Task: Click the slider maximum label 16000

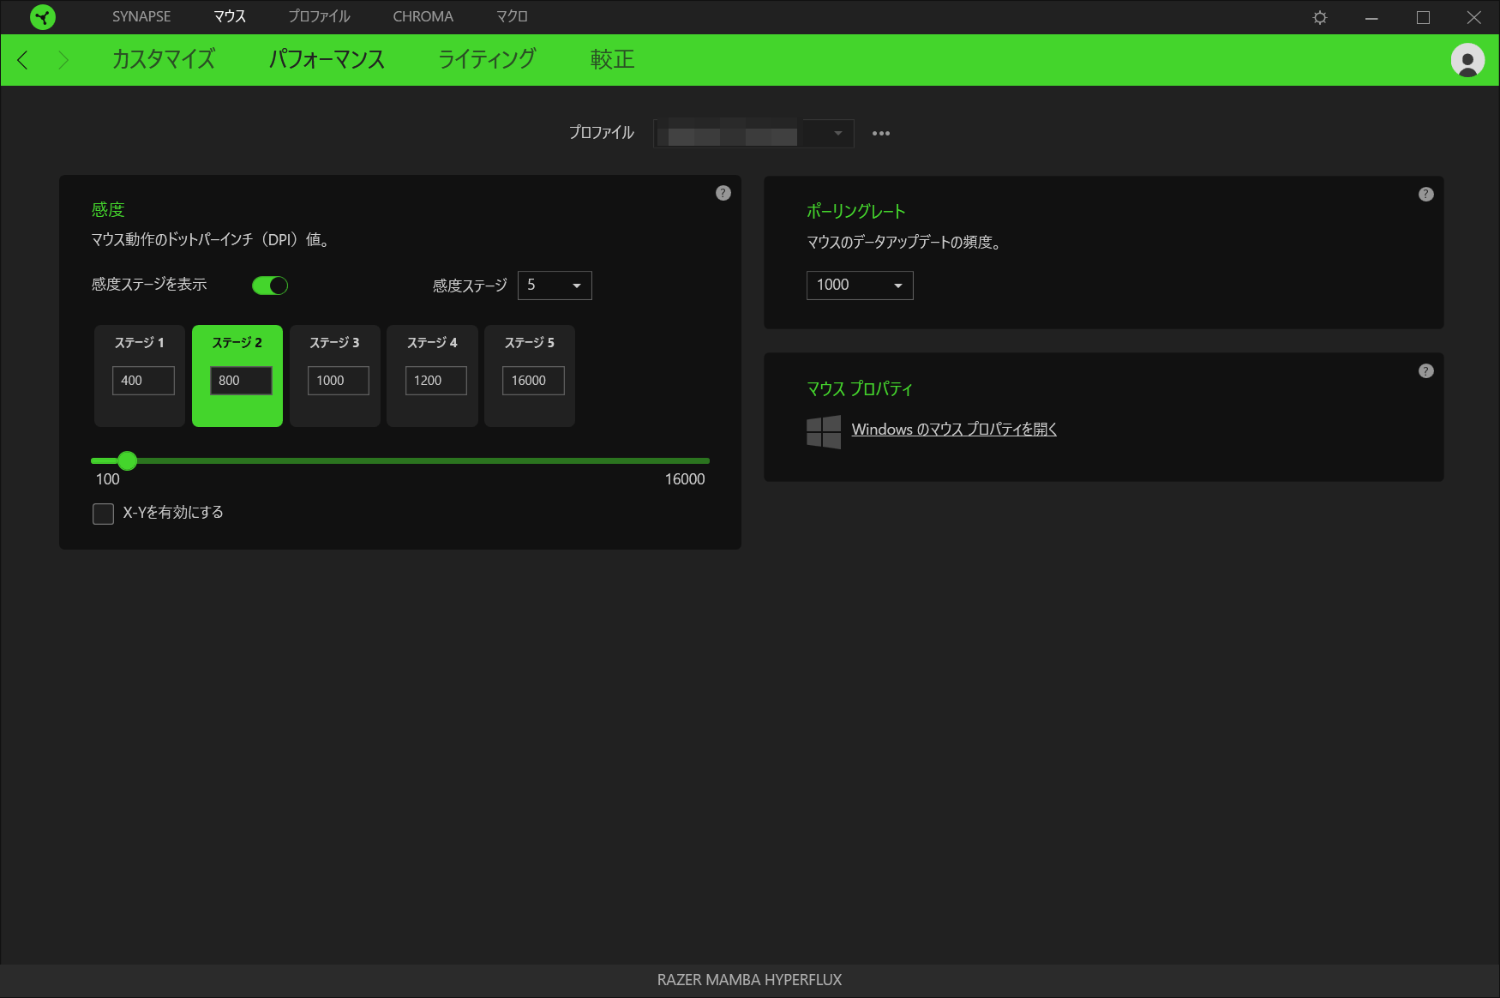Action: [685, 479]
